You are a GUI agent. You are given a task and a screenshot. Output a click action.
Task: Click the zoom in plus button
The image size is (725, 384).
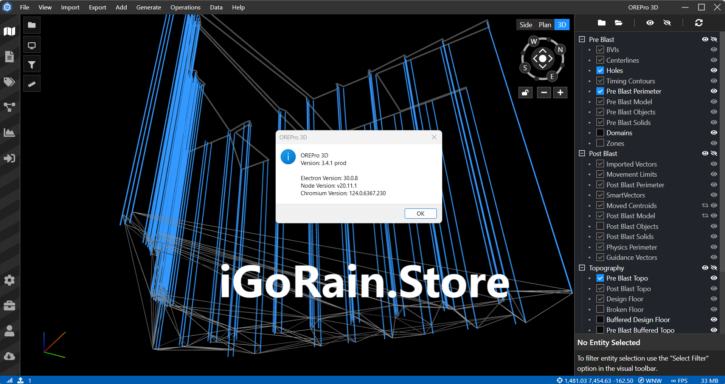click(560, 92)
